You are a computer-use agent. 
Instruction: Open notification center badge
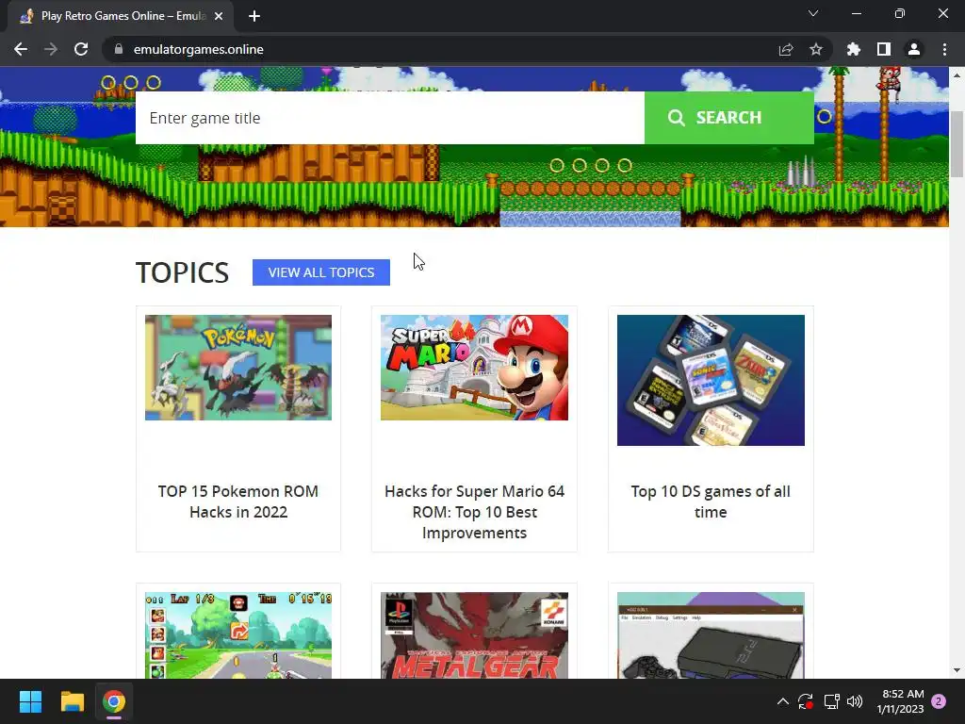[939, 701]
